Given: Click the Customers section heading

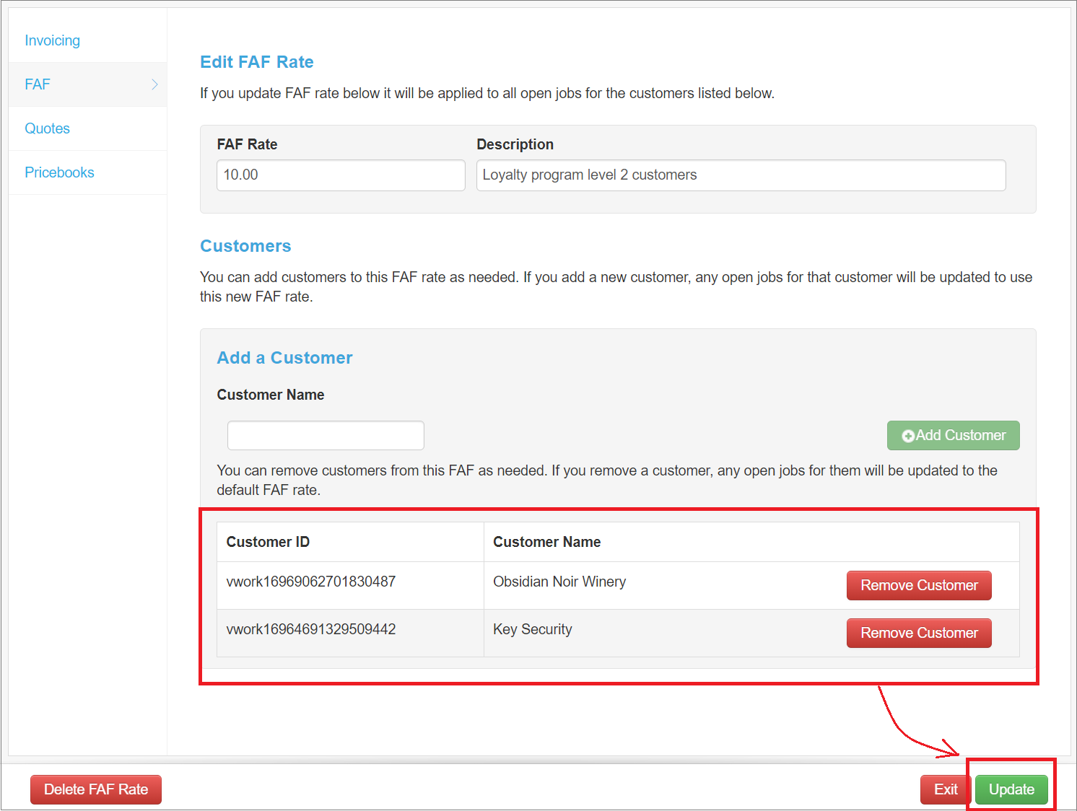Looking at the screenshot, I should [245, 246].
